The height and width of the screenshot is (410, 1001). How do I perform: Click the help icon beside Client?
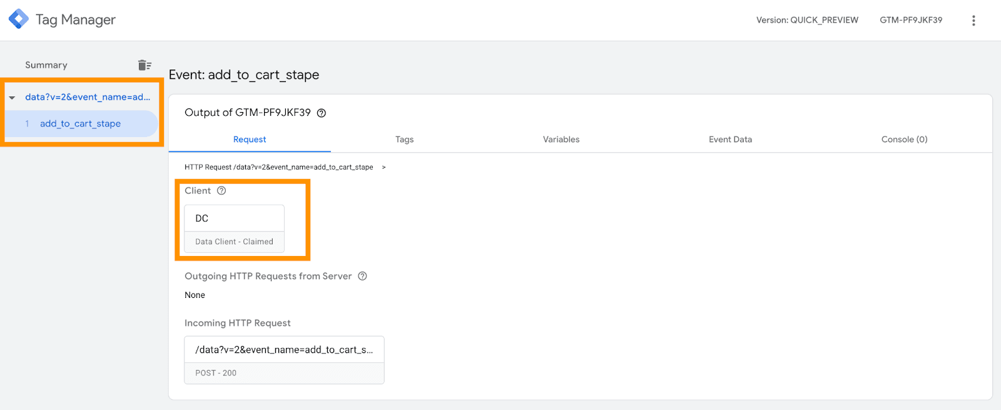tap(221, 191)
